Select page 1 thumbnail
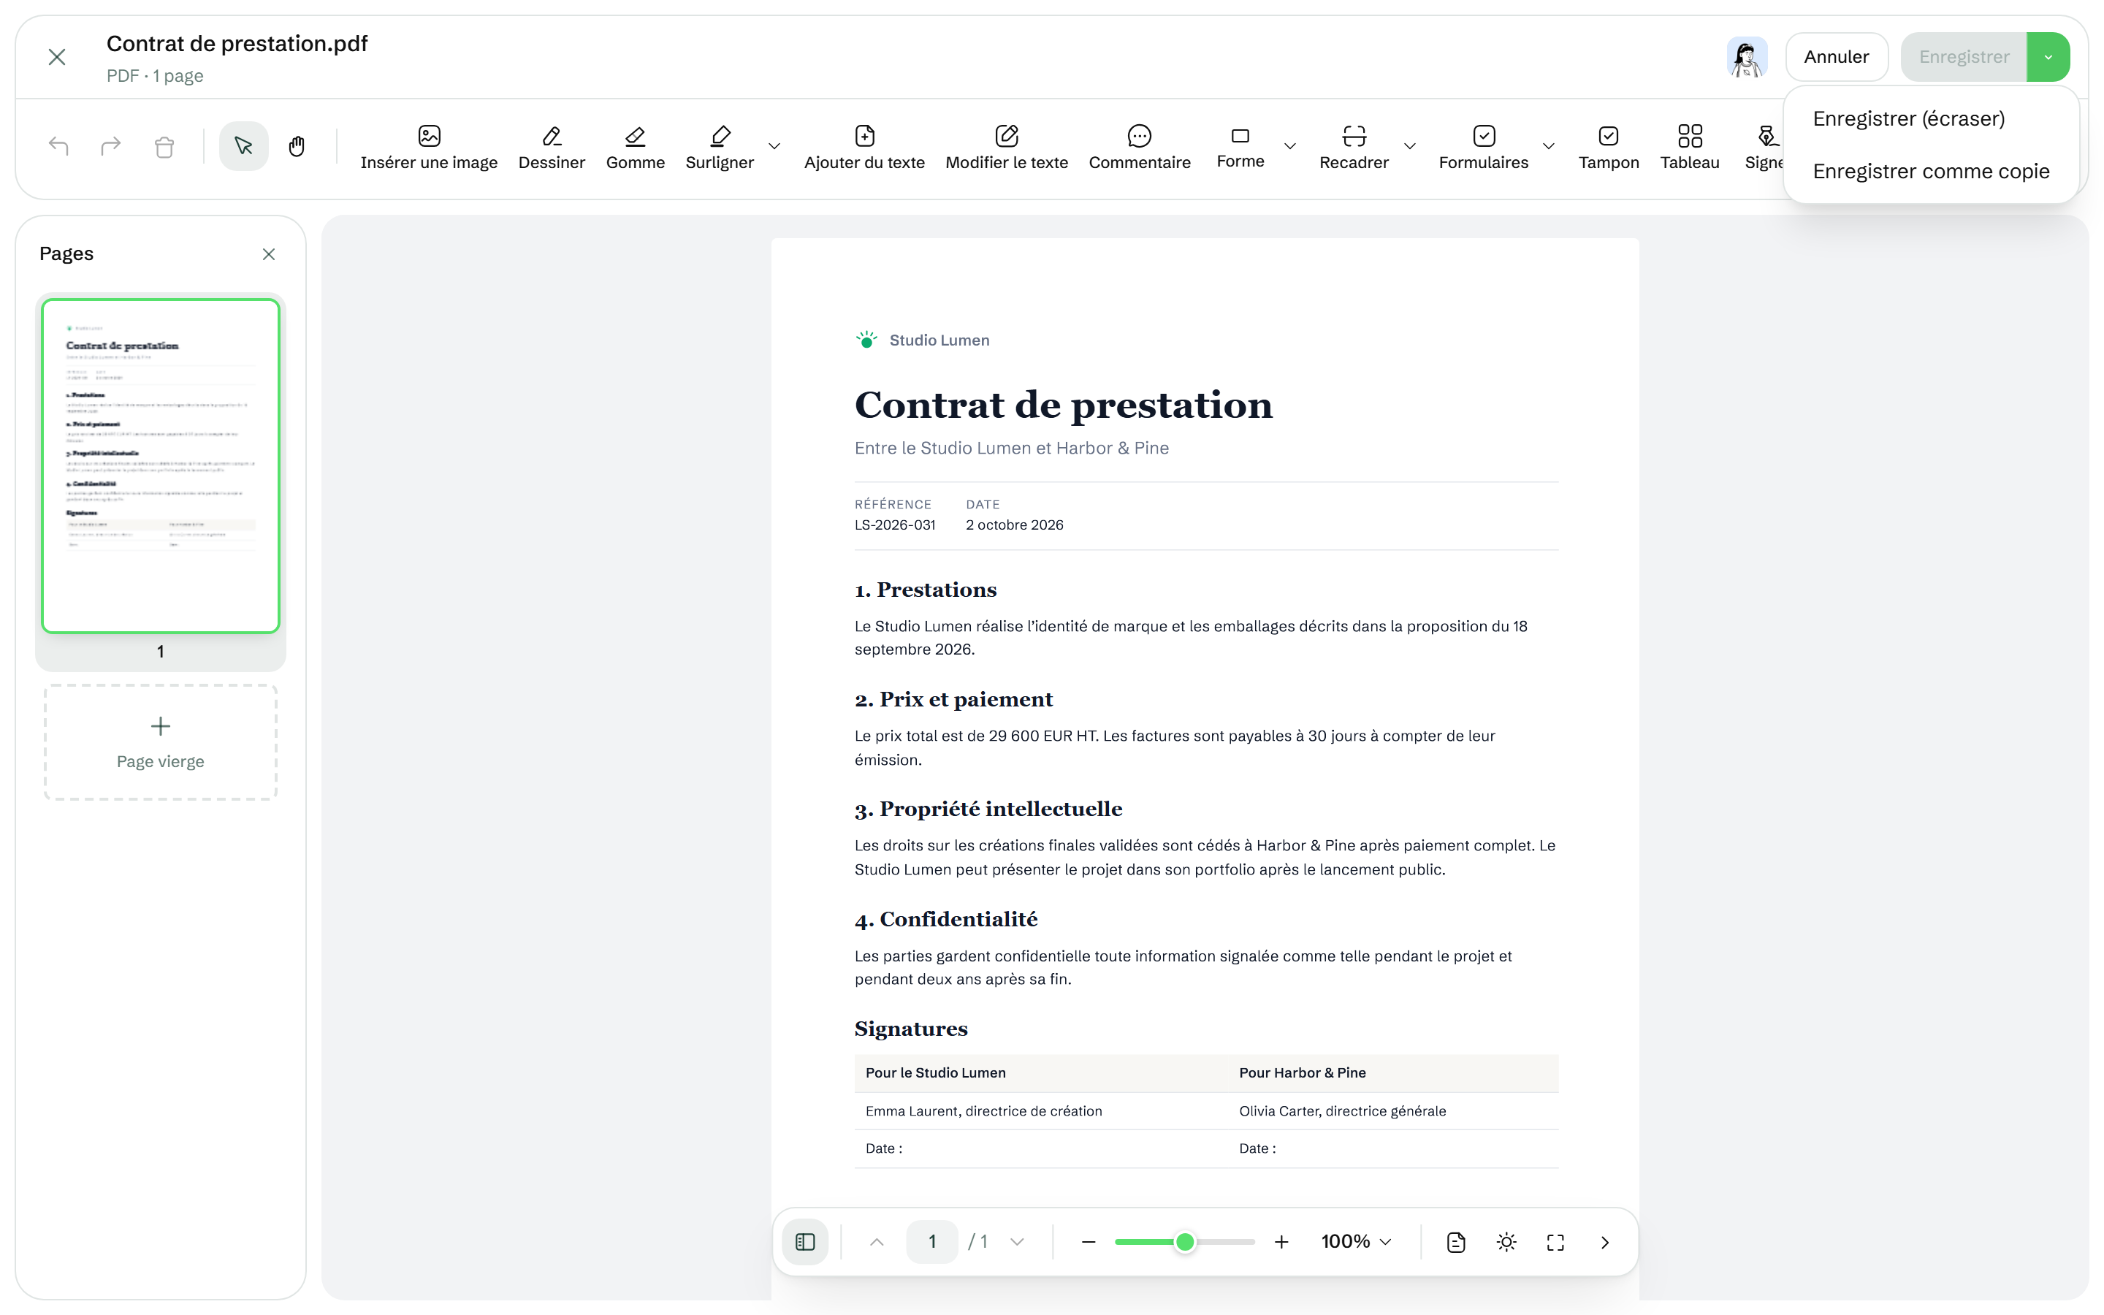Viewport: 2104px width, 1315px height. [161, 466]
